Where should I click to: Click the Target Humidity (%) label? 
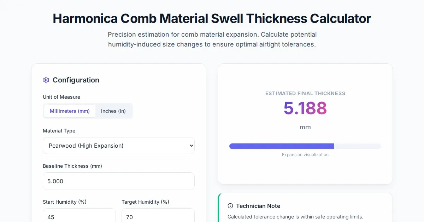(145, 202)
